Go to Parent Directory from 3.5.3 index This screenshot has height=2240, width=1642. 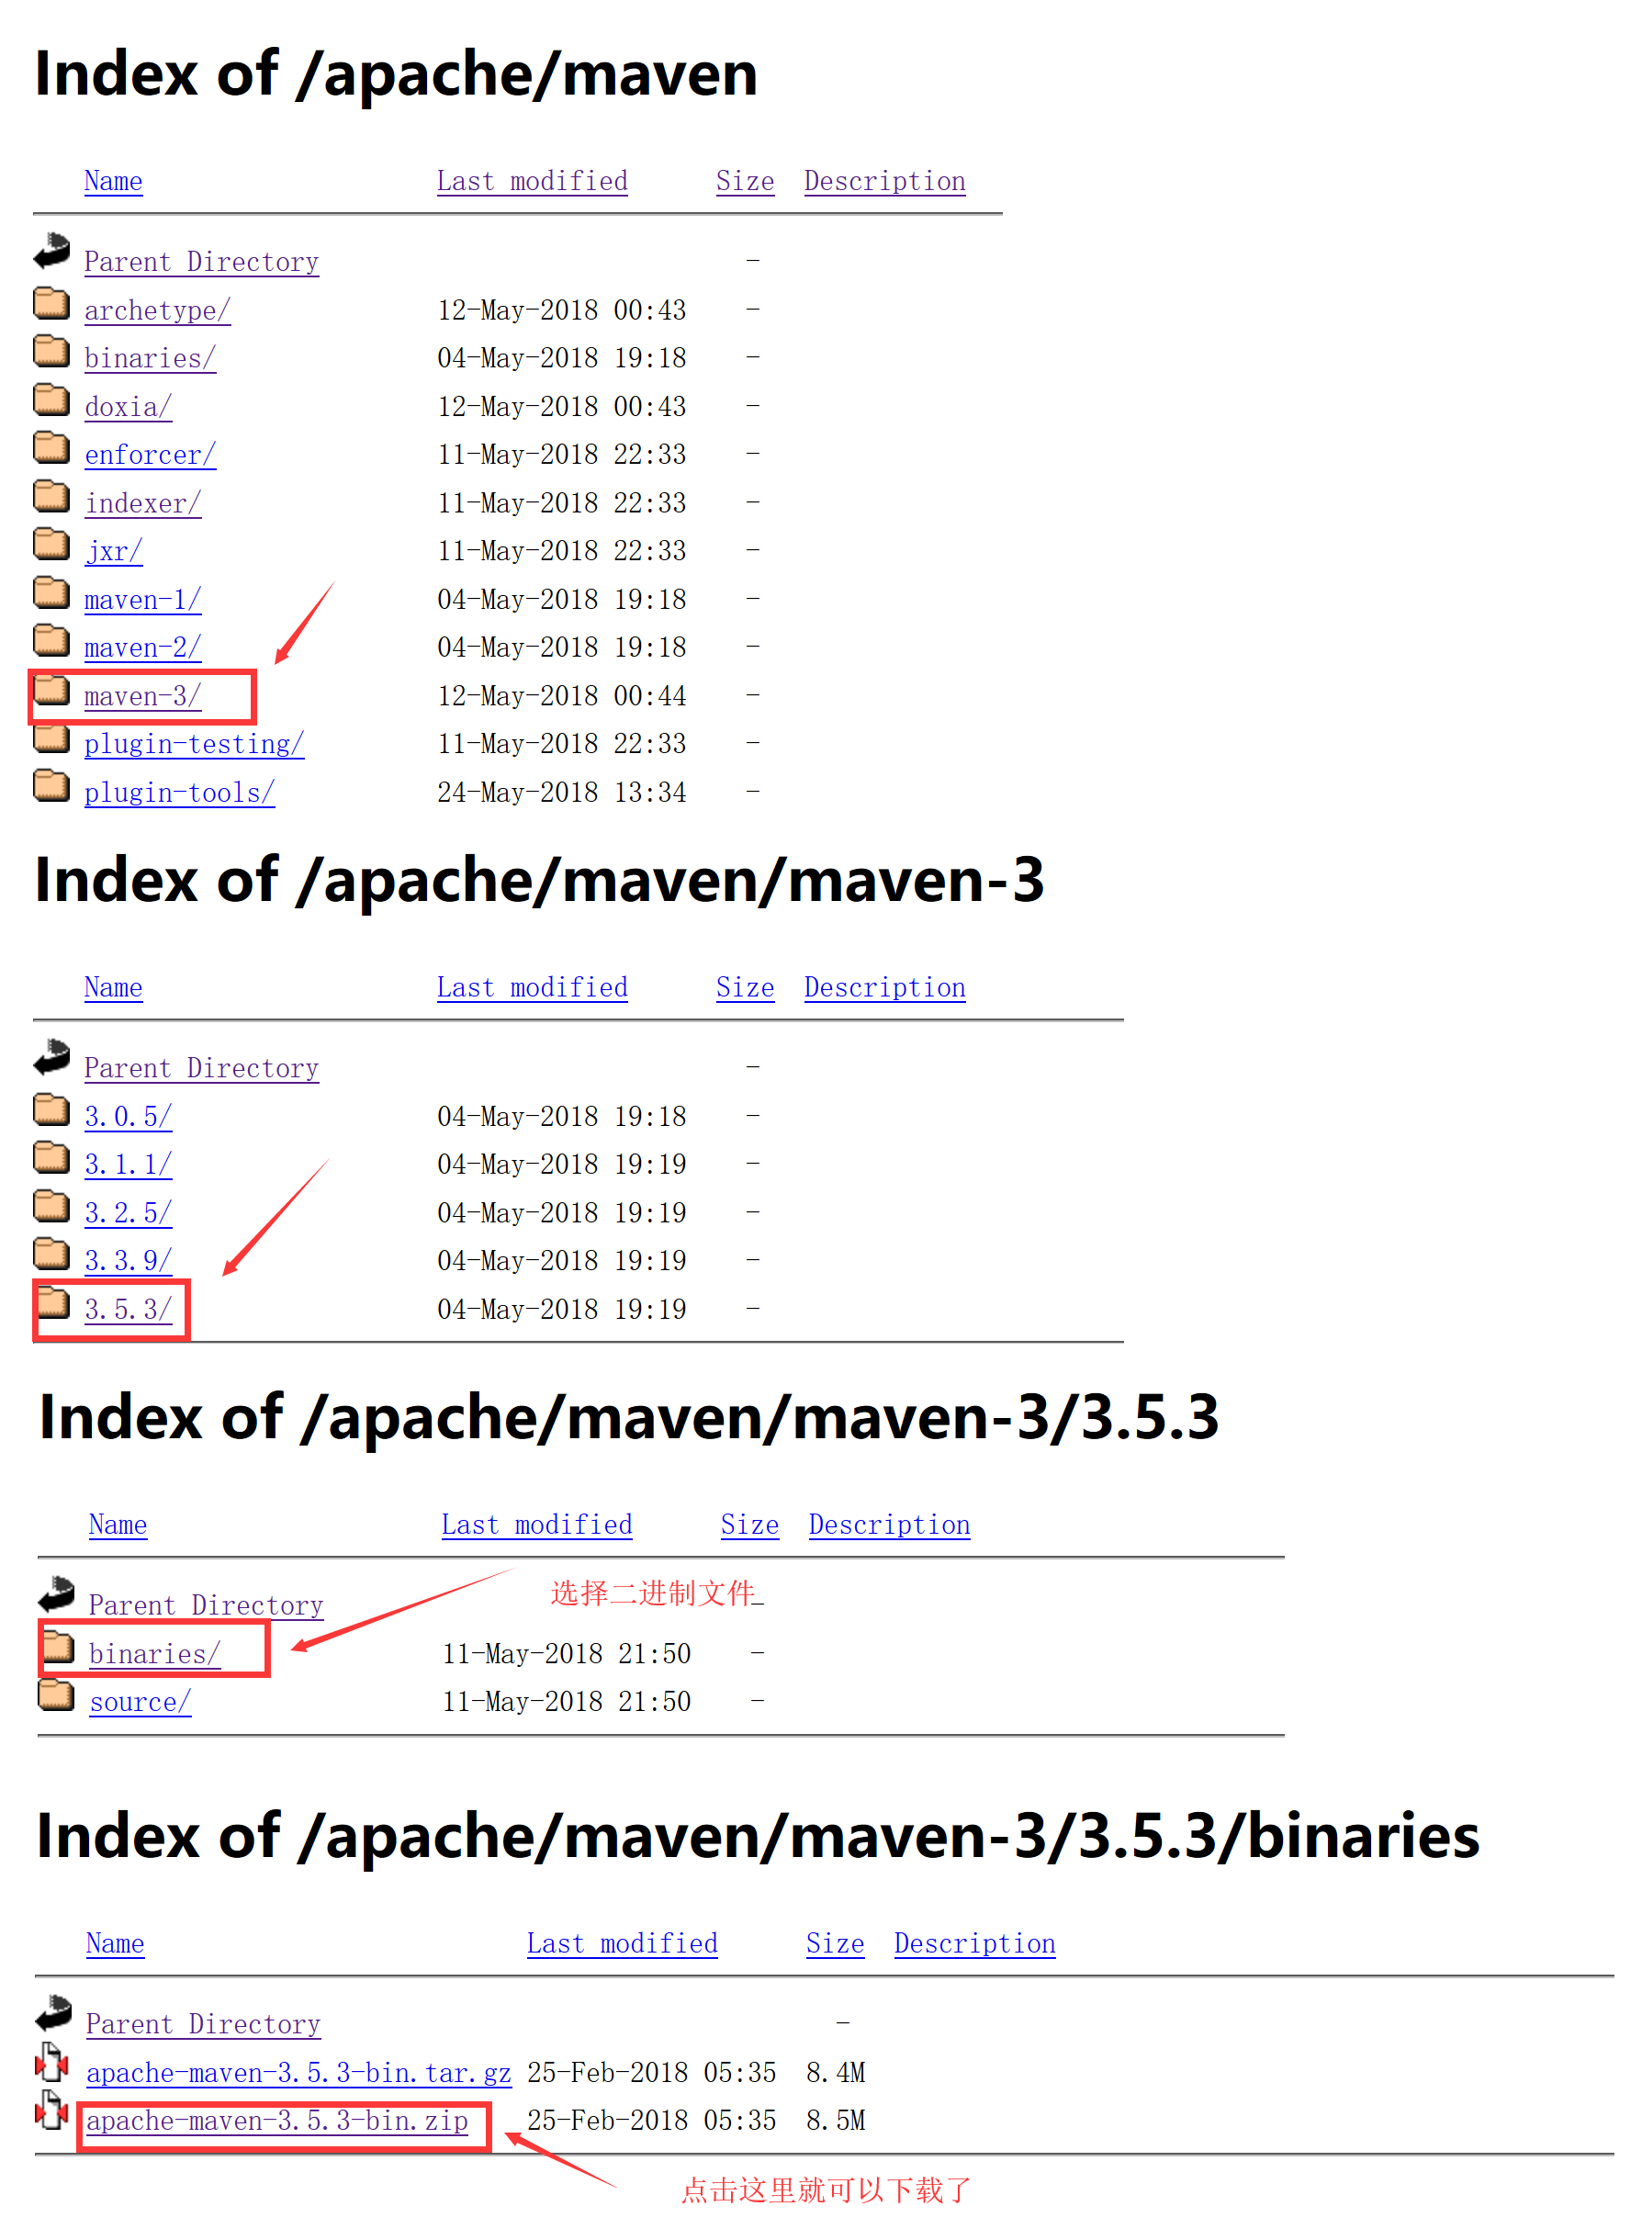pos(206,1606)
